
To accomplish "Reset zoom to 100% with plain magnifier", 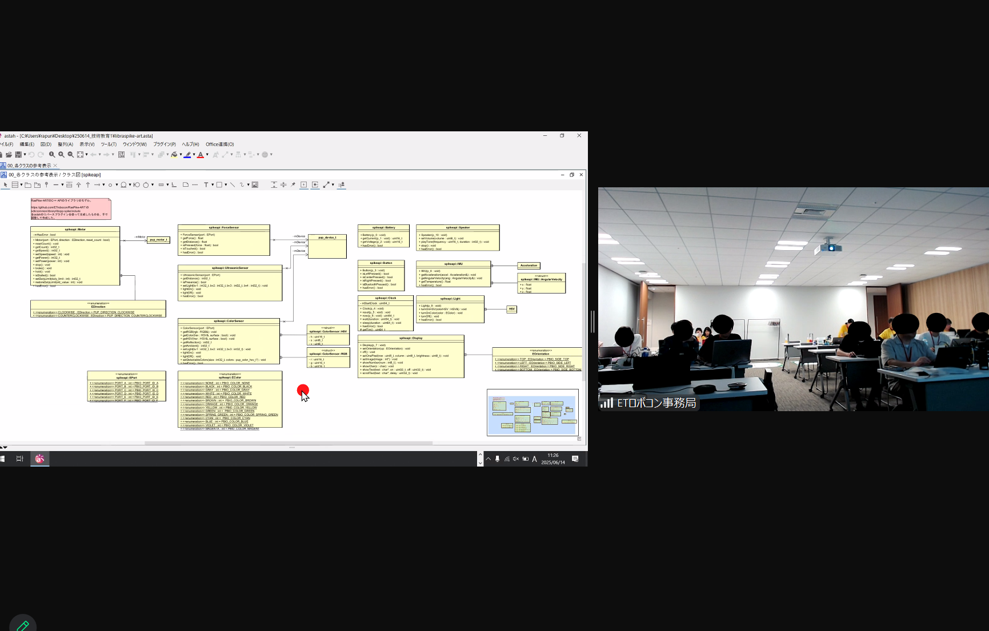I will click(52, 155).
